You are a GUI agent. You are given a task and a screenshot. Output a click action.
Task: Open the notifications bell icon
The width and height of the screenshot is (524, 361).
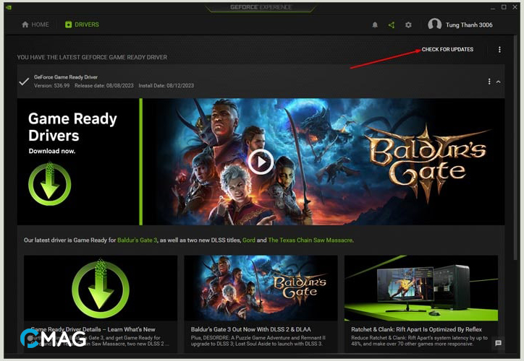375,25
